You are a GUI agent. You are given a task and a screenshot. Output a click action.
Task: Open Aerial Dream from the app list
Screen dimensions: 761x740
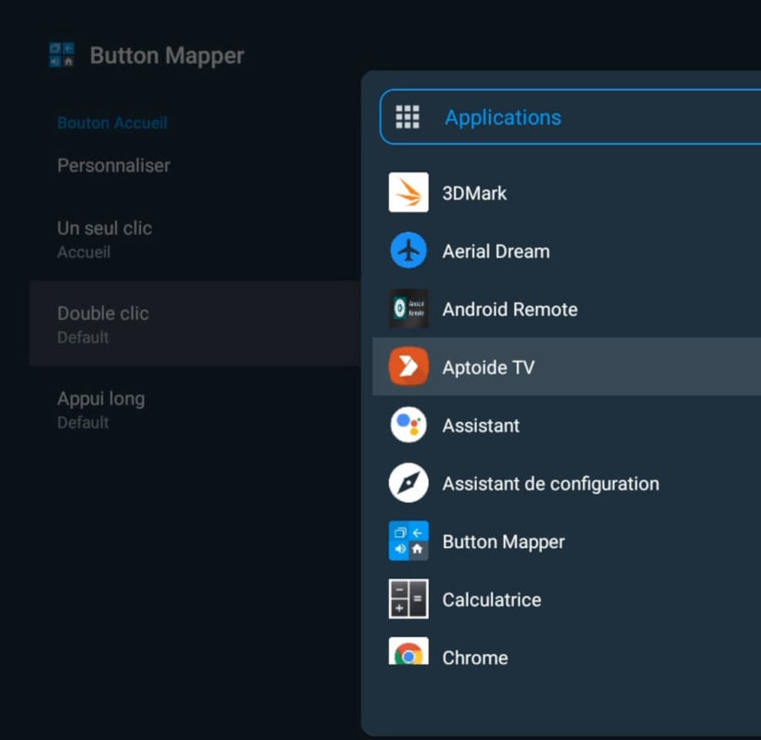[408, 250]
